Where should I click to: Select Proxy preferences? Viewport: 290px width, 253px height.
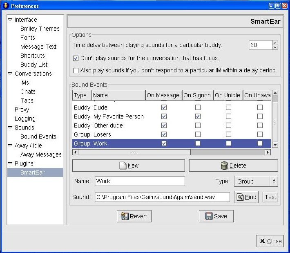[x=22, y=110]
